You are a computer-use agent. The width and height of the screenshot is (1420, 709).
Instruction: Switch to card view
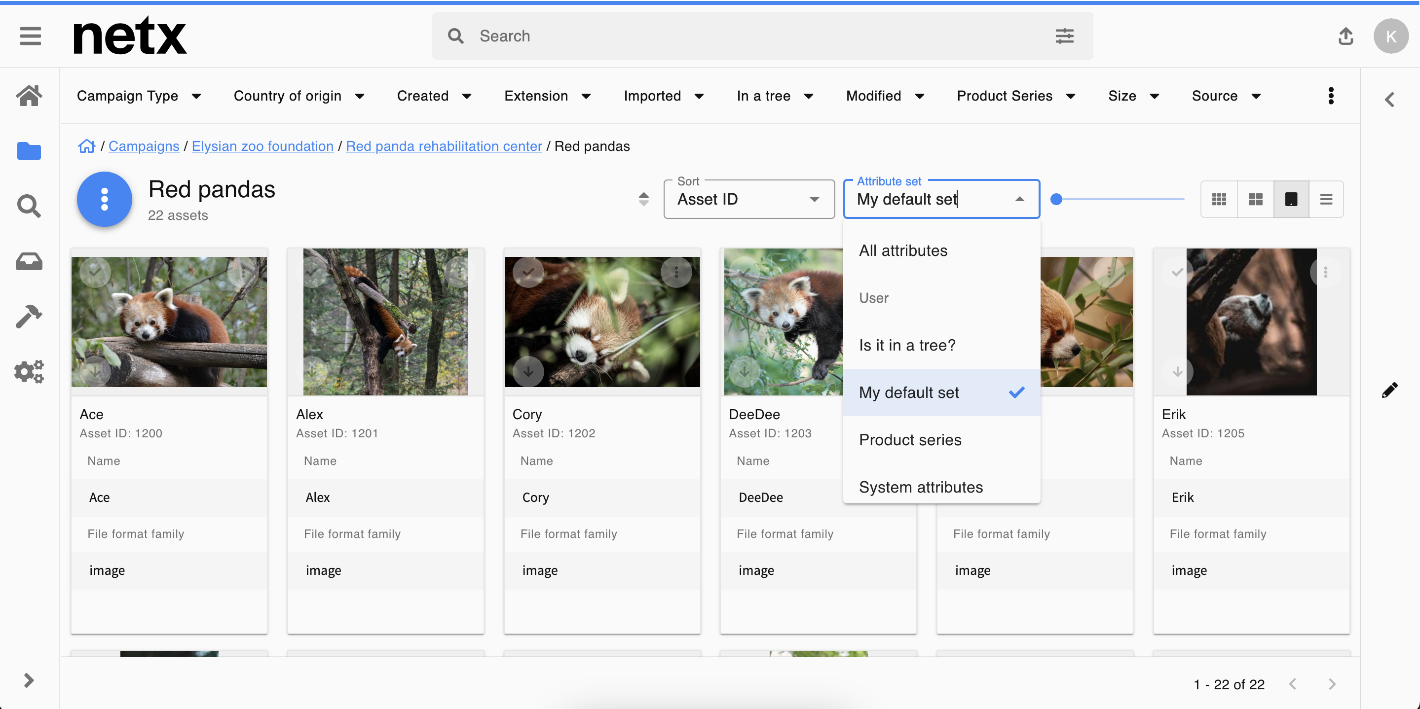(1291, 199)
